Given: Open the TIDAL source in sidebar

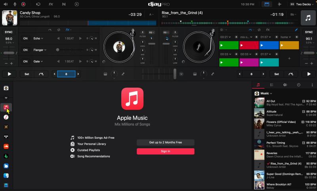Looking at the screenshot, I should pyautogui.click(x=6, y=137).
